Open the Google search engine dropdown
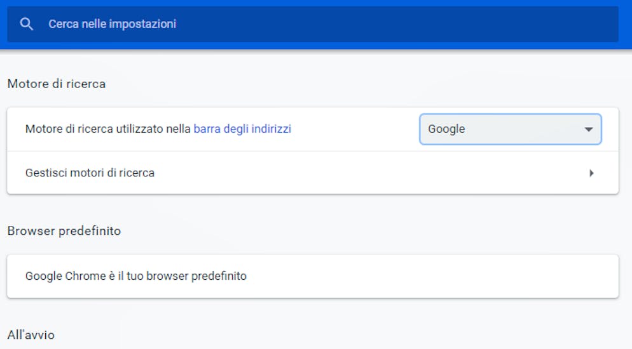 click(x=511, y=129)
